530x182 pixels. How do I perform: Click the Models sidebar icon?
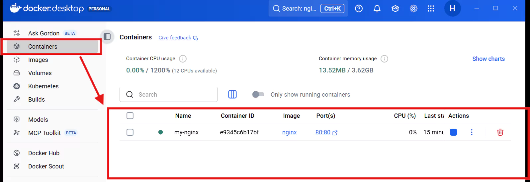click(x=17, y=120)
